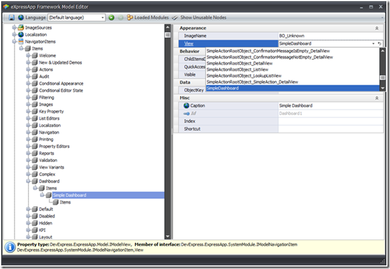Click the Key Property cube icon
The width and height of the screenshot is (390, 269).
click(35, 111)
